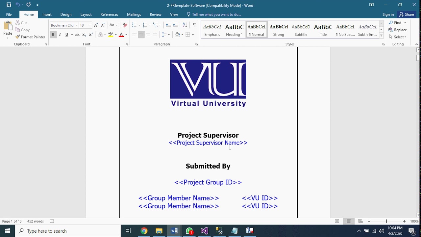The width and height of the screenshot is (421, 237).
Task: Align text left
Action: coord(134,35)
